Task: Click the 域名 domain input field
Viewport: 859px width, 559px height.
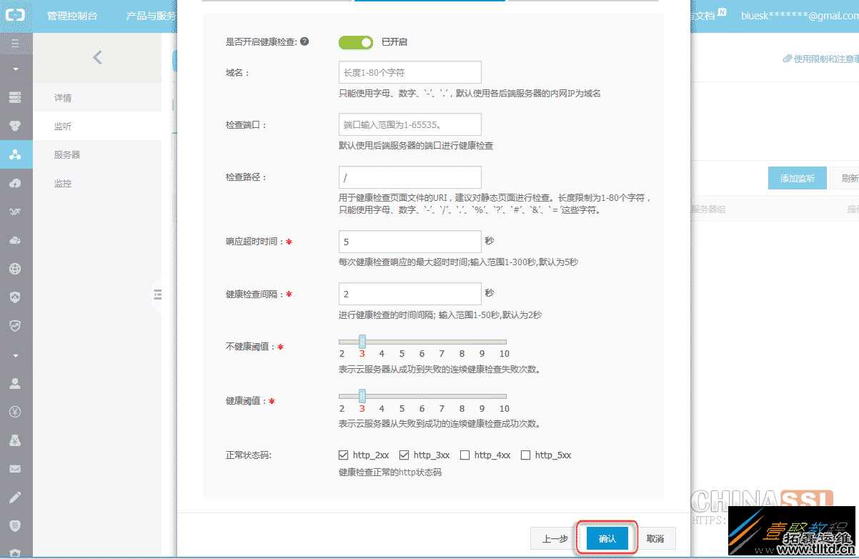Action: [x=409, y=71]
